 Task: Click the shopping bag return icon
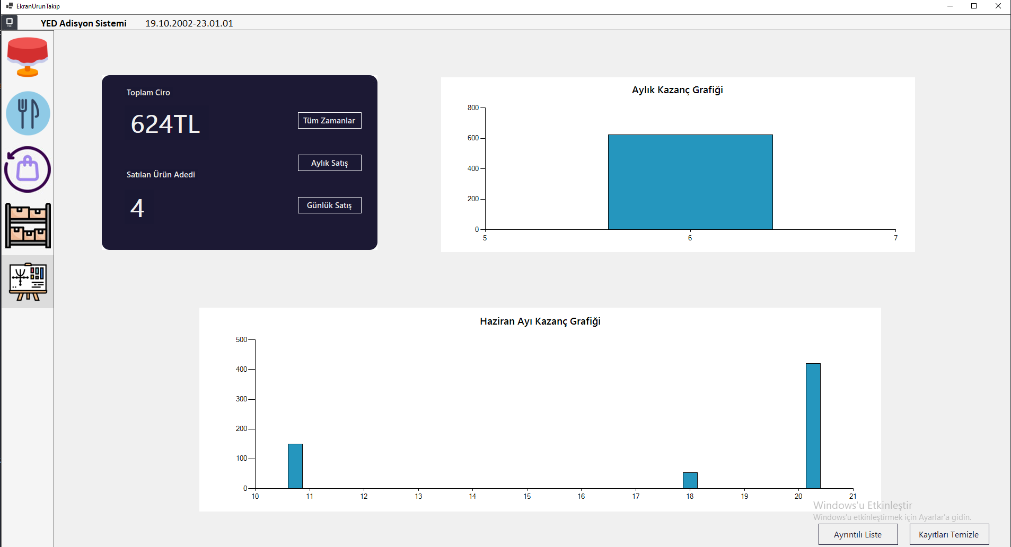coord(28,169)
